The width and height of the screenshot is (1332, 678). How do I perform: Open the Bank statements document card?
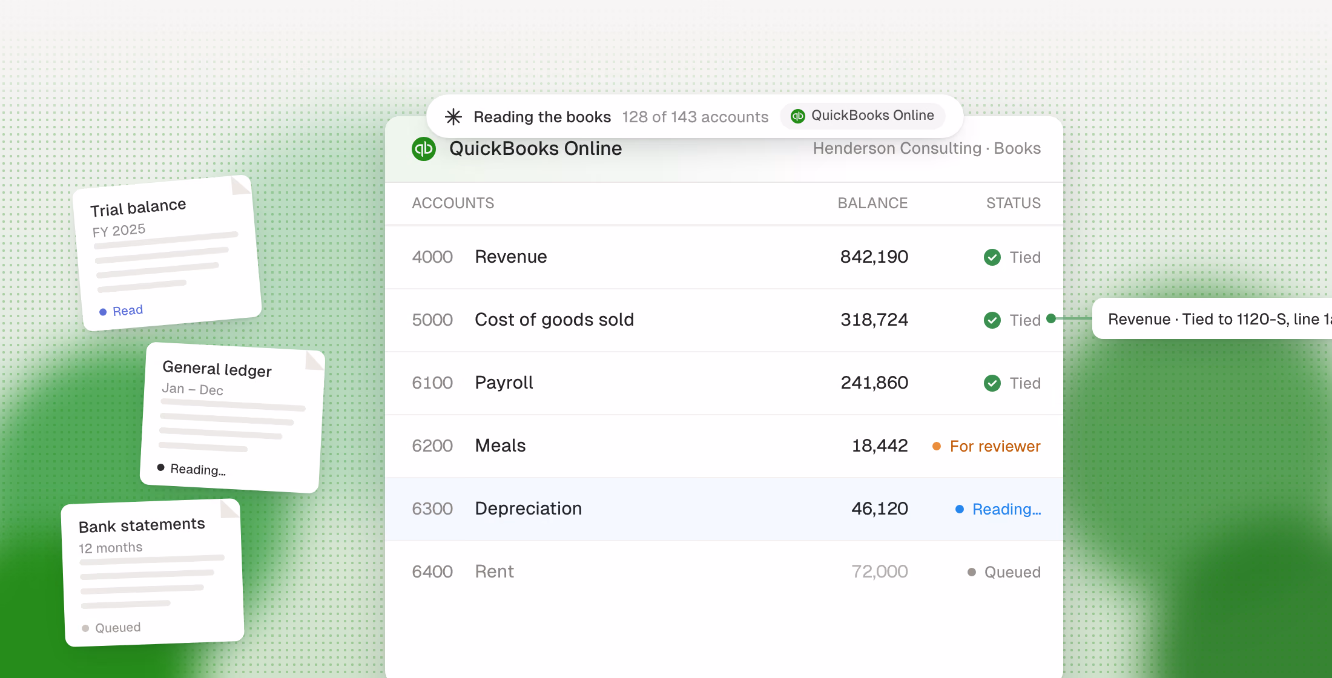153,573
